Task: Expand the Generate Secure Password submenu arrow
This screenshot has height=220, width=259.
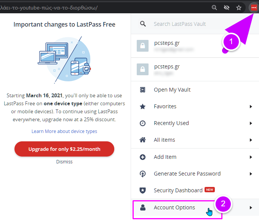Action: (251, 174)
